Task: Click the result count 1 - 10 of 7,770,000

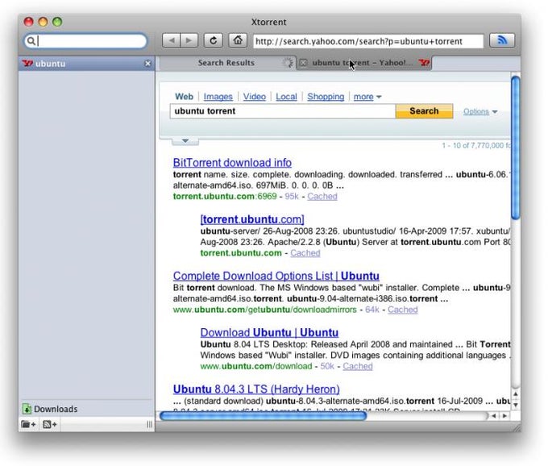Action: [475, 146]
